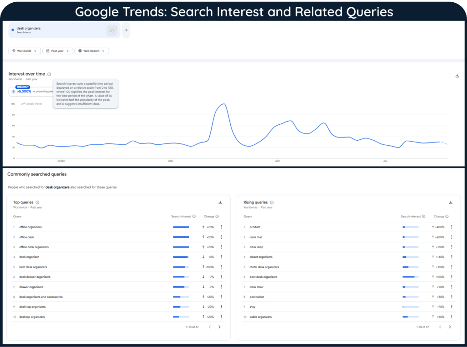The width and height of the screenshot is (467, 347).
Task: Open more options for office desk organizers row
Action: [x=221, y=247]
